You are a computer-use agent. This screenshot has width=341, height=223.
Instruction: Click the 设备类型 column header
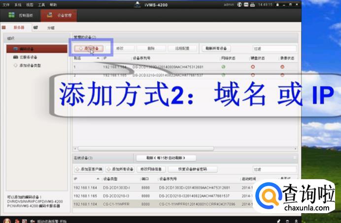pyautogui.click(x=110, y=179)
